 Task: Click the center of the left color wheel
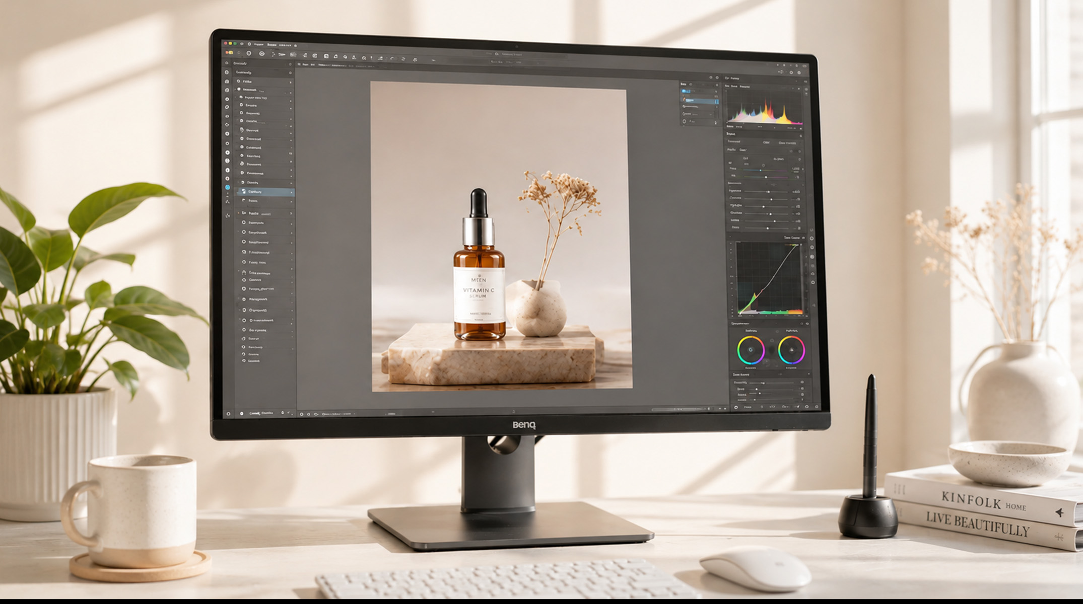point(751,350)
